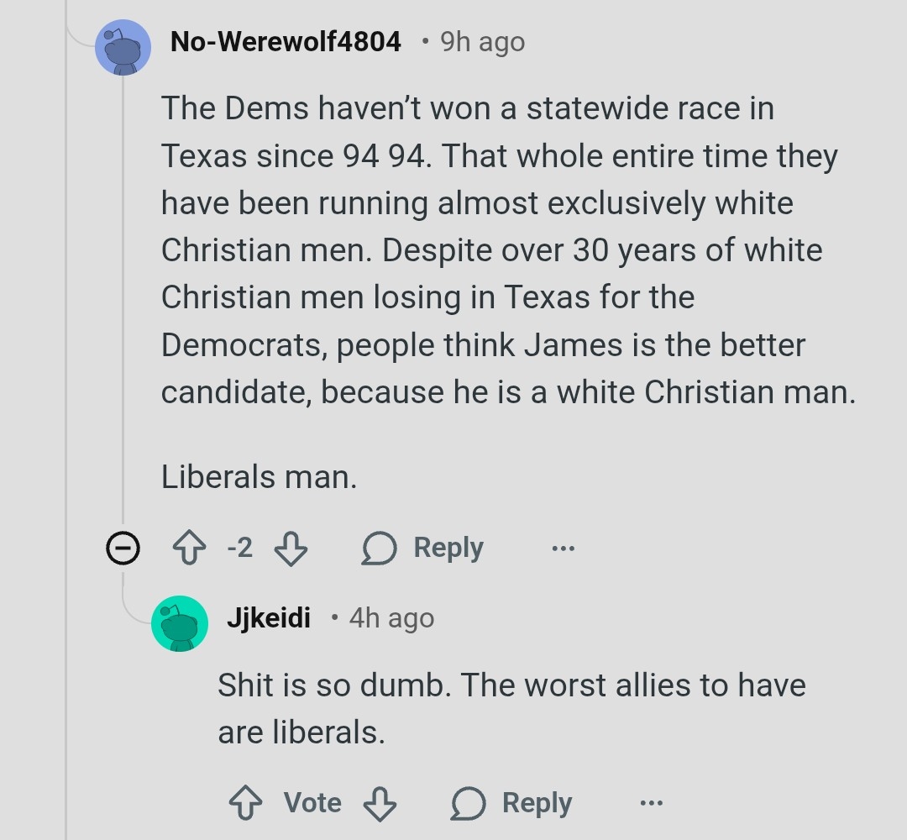
Task: Downvote Jjkeidi's reply
Action: (379, 803)
